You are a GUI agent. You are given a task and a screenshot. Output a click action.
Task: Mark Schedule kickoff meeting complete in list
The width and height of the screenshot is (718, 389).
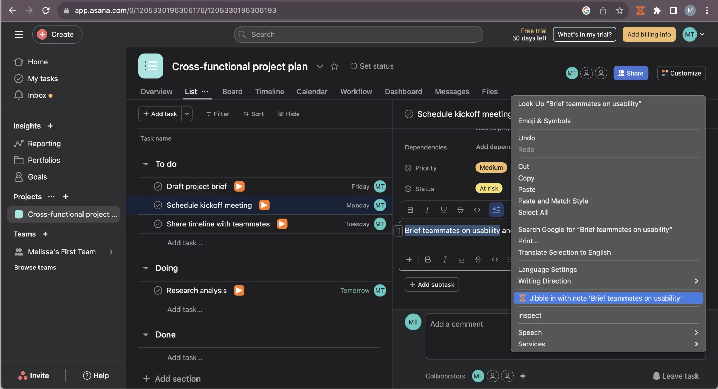point(158,205)
